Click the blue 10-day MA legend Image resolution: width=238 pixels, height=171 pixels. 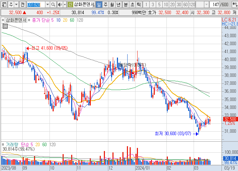coord(58,20)
